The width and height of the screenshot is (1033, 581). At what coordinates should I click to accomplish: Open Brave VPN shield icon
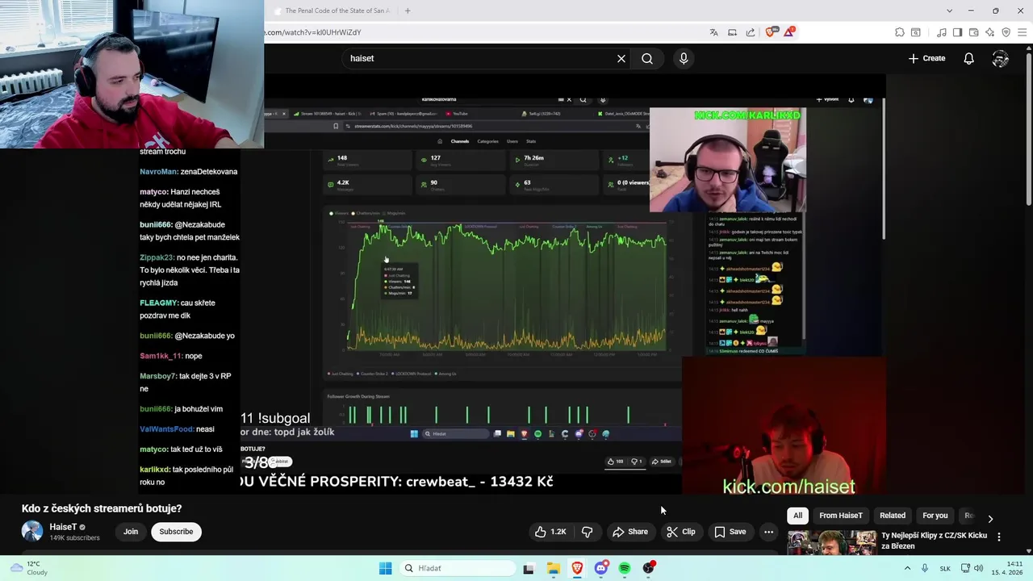(x=1006, y=32)
